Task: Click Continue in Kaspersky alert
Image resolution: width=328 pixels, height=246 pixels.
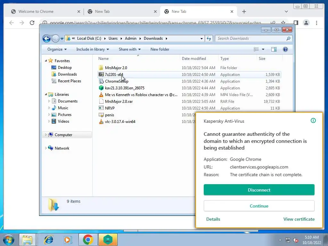Action: [259, 206]
